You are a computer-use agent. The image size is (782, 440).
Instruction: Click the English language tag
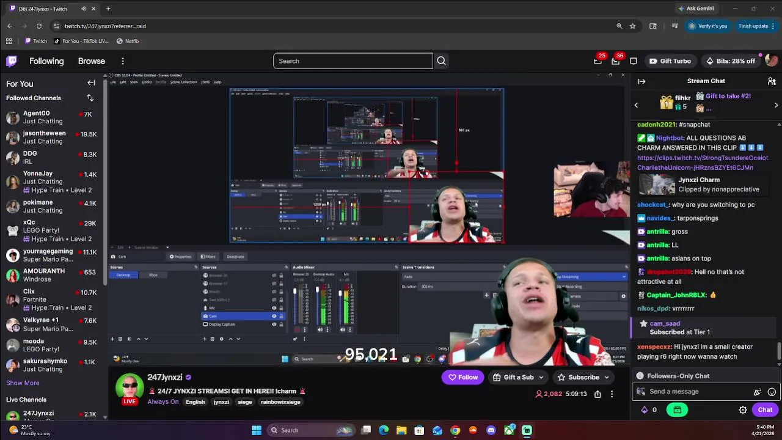pyautogui.click(x=195, y=402)
